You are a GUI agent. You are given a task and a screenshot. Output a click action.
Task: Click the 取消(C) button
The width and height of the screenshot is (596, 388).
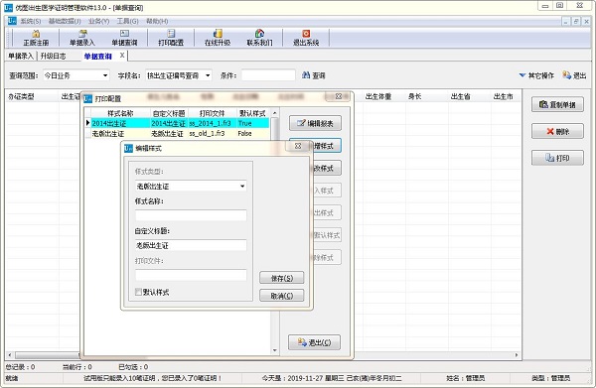(282, 296)
